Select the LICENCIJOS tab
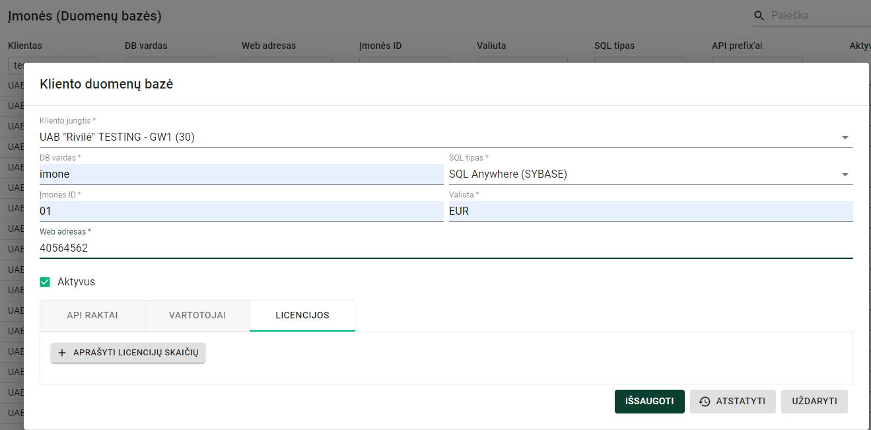The height and width of the screenshot is (430, 871). [x=302, y=315]
